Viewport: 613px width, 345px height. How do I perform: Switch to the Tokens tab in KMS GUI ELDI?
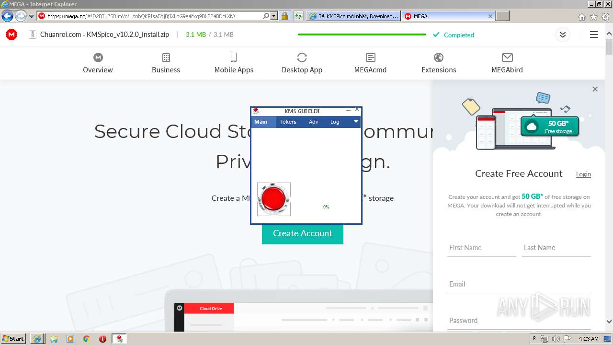pyautogui.click(x=288, y=122)
